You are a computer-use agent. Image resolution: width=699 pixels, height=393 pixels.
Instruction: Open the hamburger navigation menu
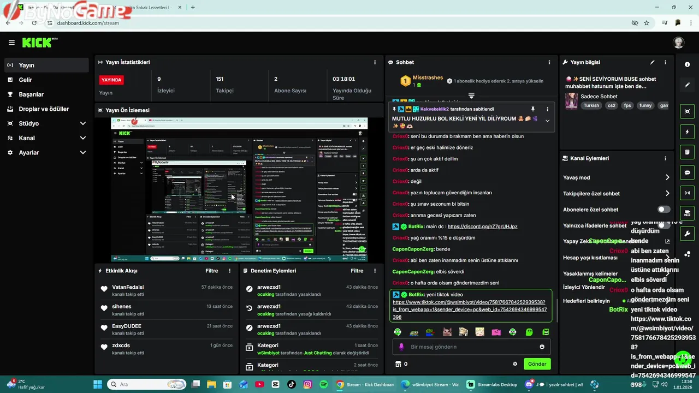coord(11,43)
